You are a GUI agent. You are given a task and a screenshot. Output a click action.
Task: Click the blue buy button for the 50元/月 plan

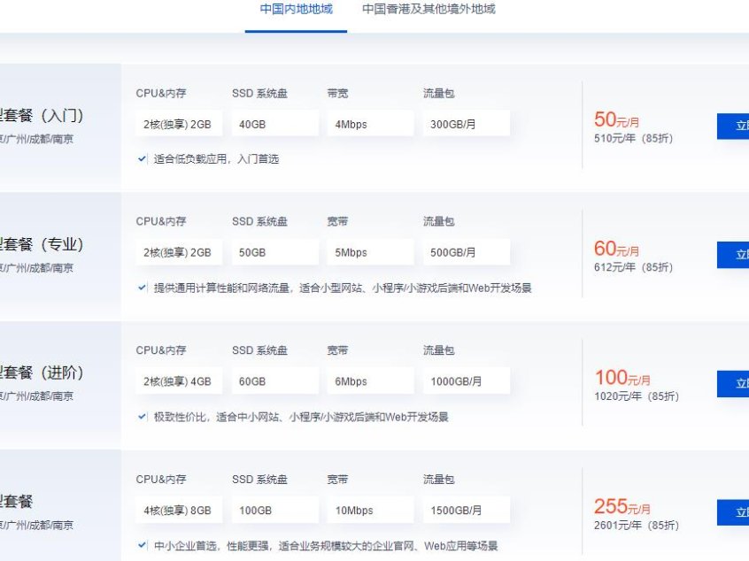pos(733,126)
